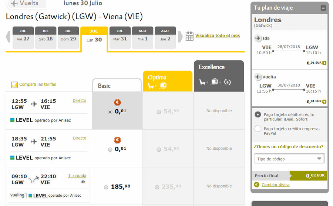Viewport: 333px width, 206px height.
Task: Select the Lun 30 Jul date tab
Action: click(x=94, y=39)
